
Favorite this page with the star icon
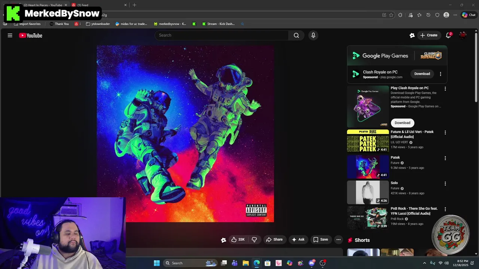point(391,15)
